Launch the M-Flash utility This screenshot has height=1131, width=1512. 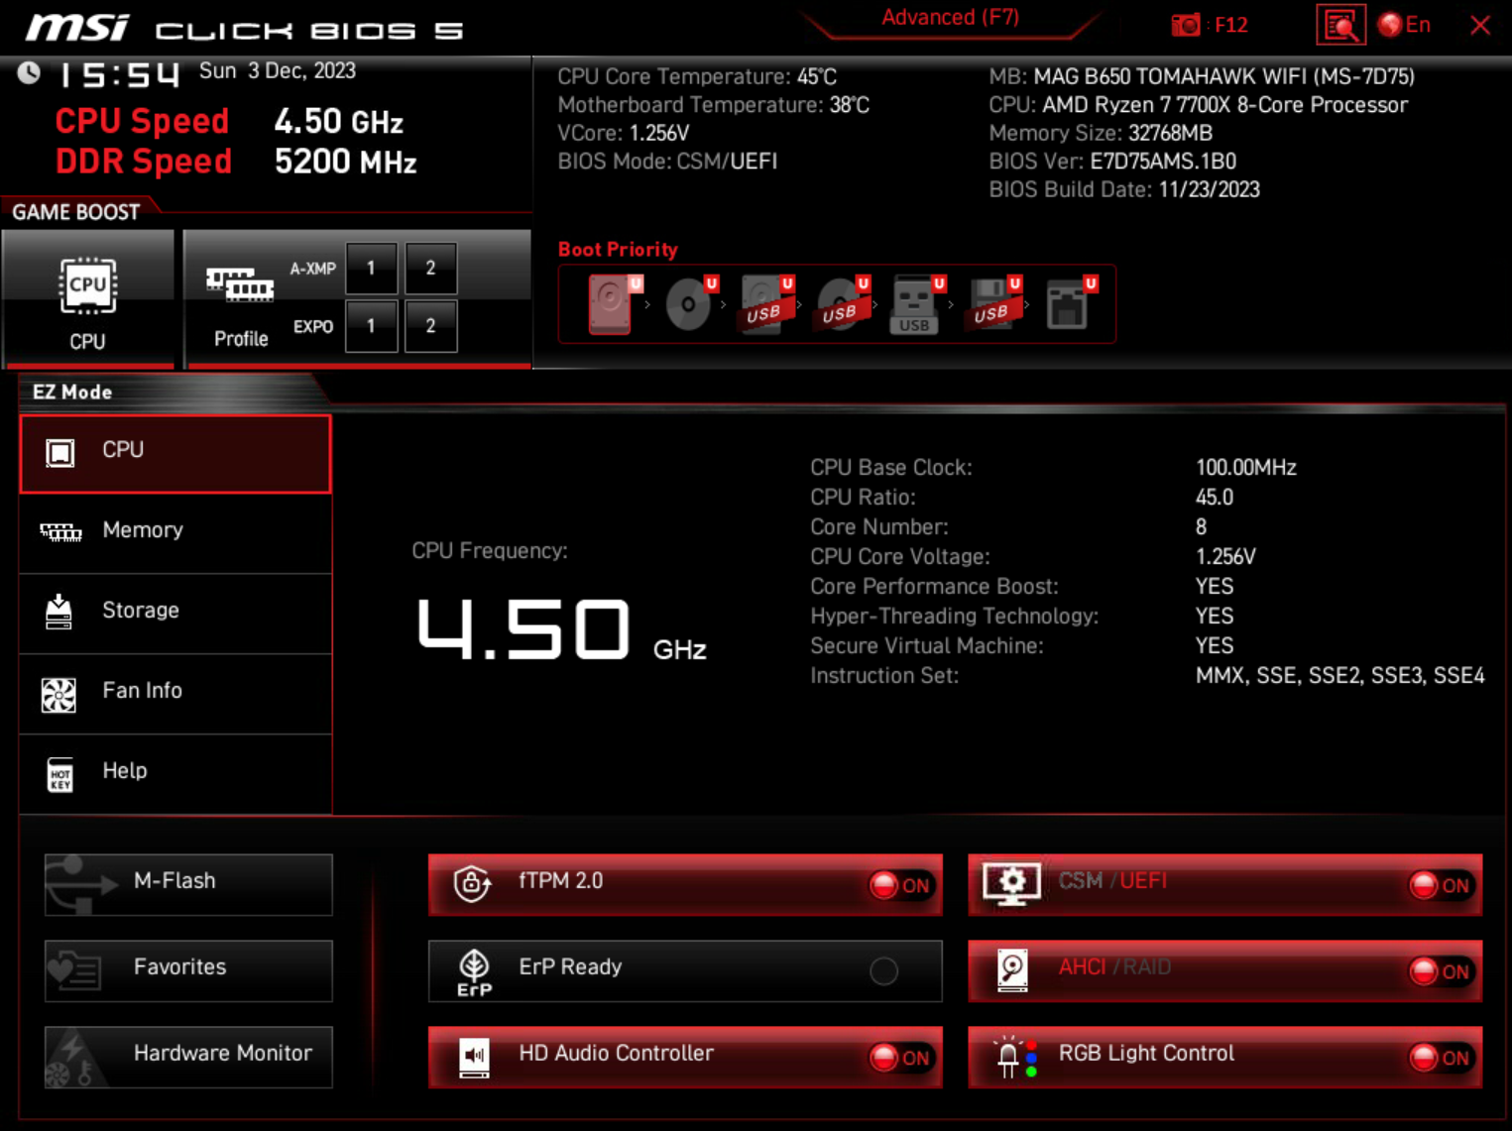coord(188,884)
